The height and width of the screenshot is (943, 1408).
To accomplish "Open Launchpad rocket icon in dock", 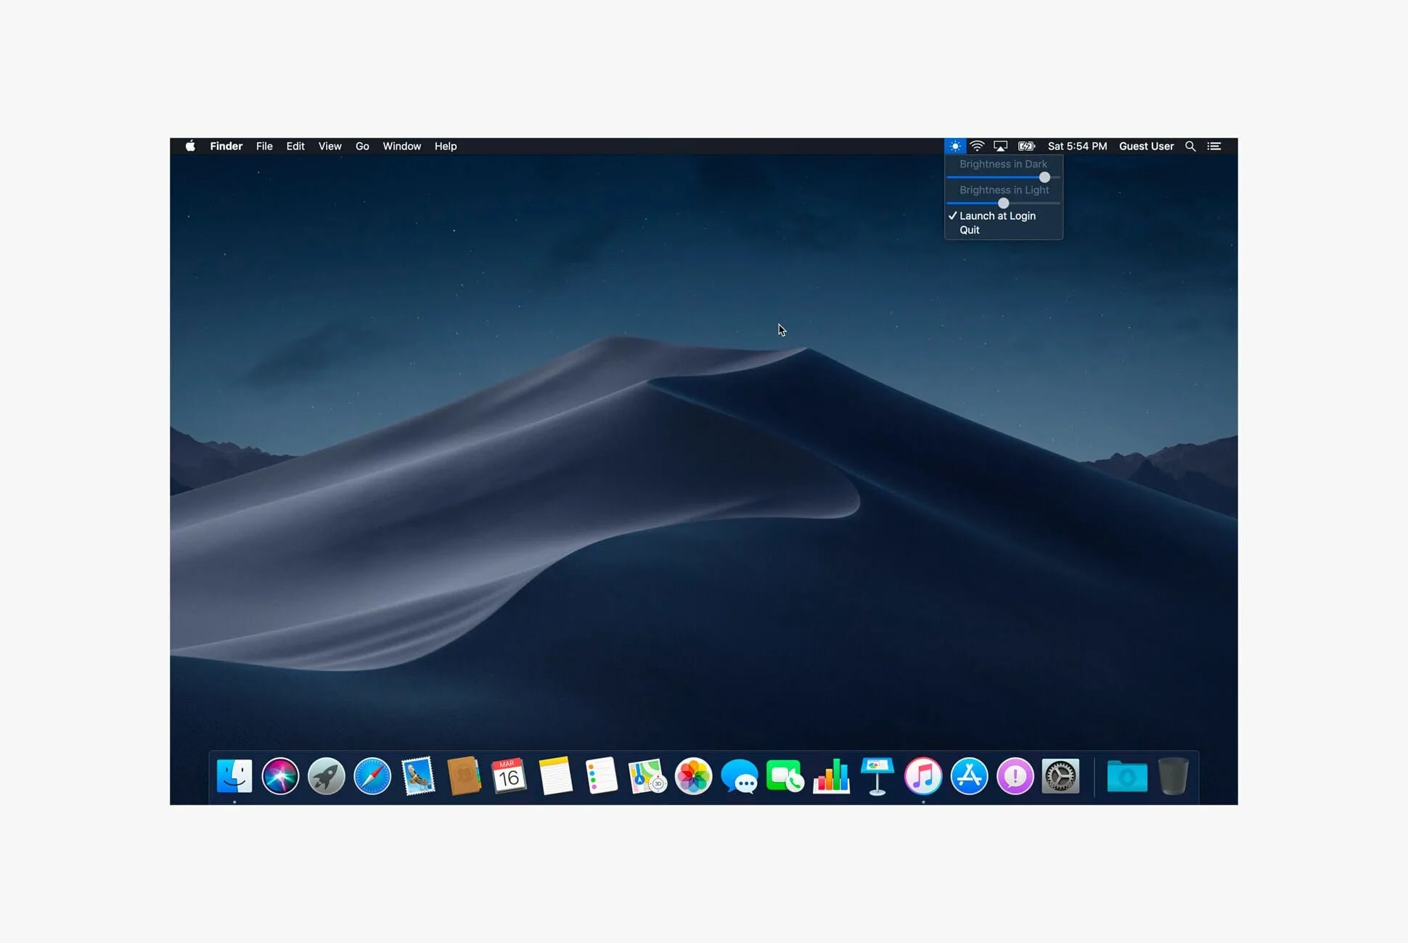I will (x=326, y=776).
